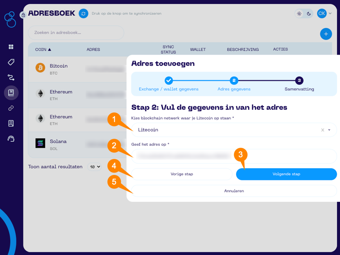
Task: Select the tag icon in the sidebar
Action: coord(11,62)
